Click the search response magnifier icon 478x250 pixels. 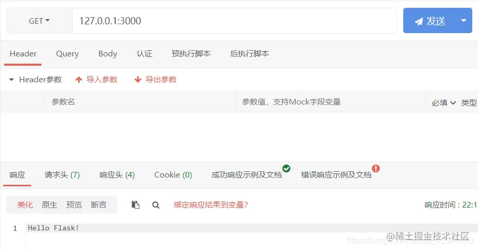(x=156, y=205)
